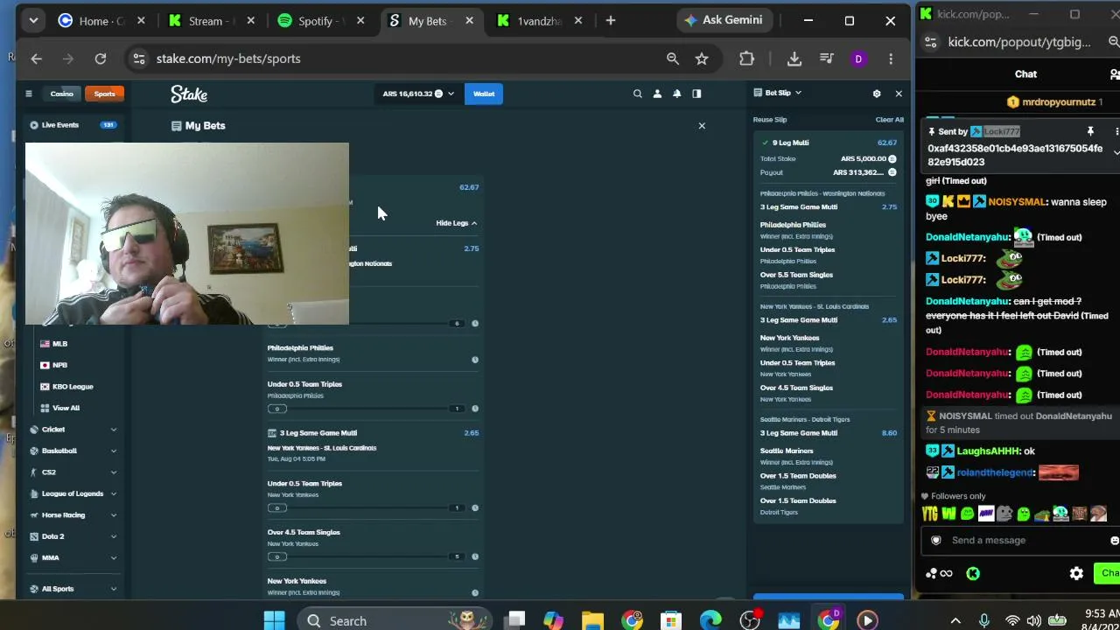Open Bet Slip settings gear
Image resolution: width=1120 pixels, height=630 pixels.
[x=876, y=94]
